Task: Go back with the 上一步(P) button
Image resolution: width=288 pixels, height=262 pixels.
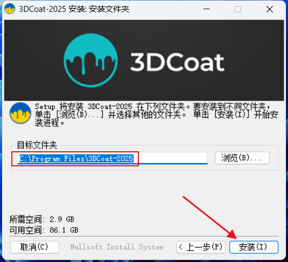Action: tap(201, 247)
